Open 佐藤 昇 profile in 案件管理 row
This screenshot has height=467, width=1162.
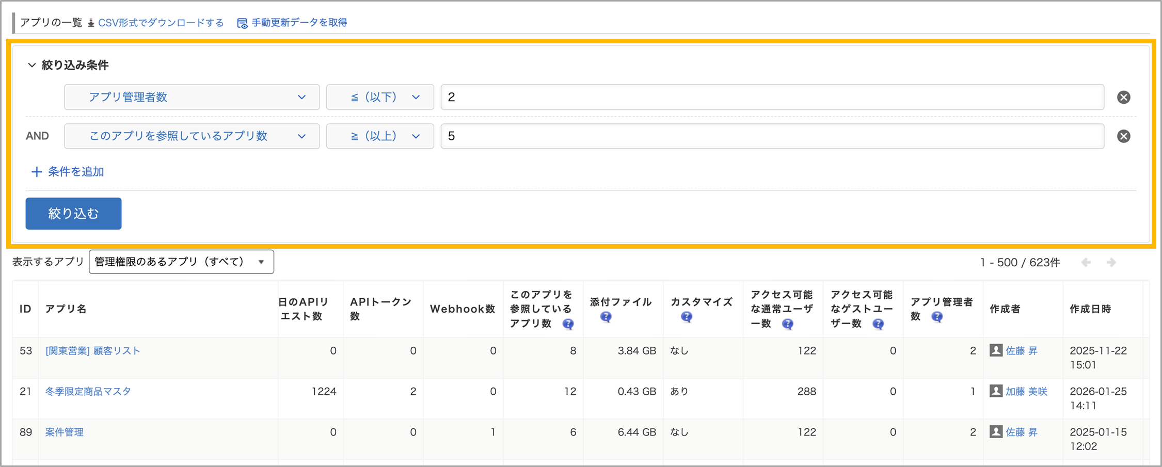click(x=1022, y=432)
